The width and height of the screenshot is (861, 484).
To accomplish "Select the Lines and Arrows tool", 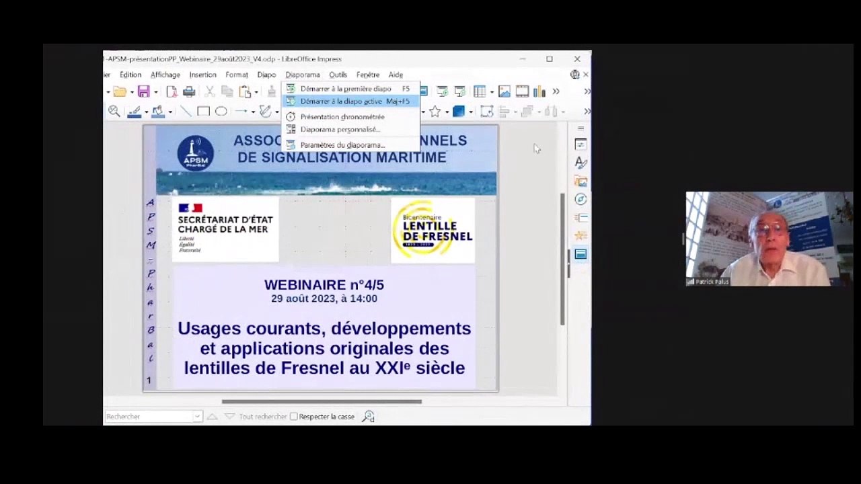I will 240,112.
